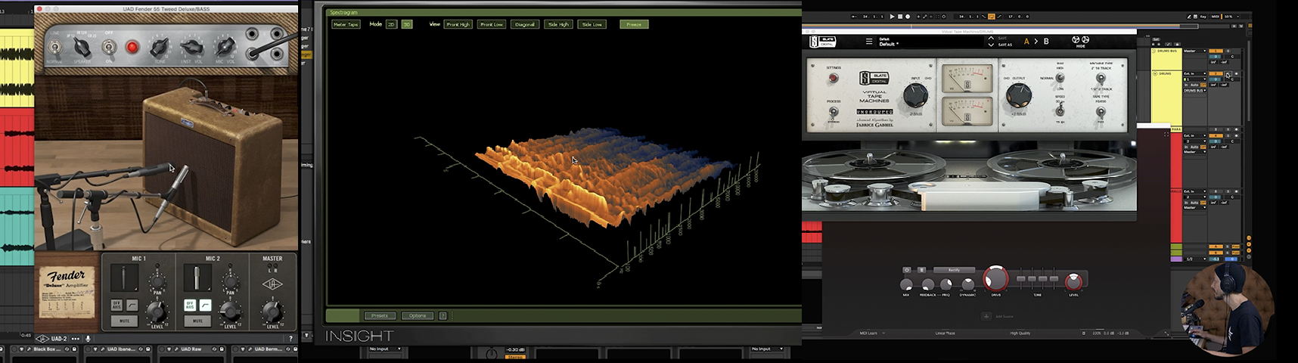The image size is (1298, 363).
Task: Adjust the red LEVEL knob in device
Action: (1073, 282)
